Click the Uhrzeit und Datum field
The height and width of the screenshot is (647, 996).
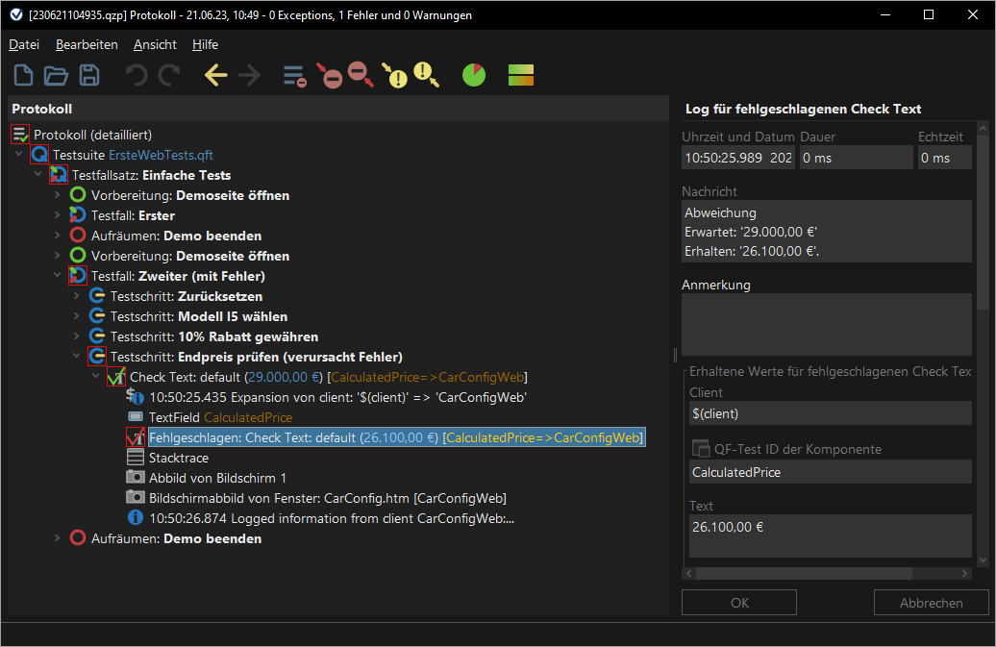click(738, 158)
